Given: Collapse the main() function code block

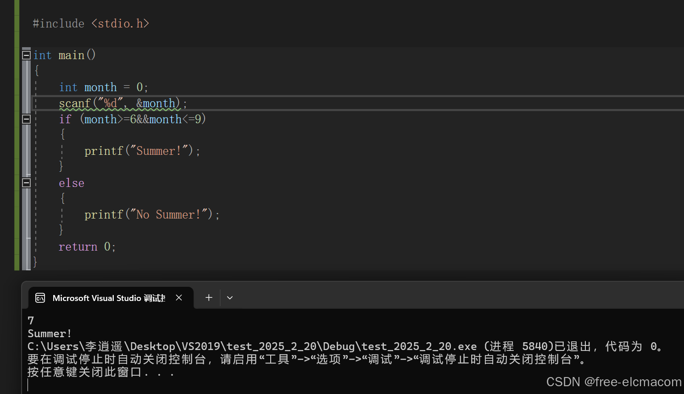Looking at the screenshot, I should point(26,55).
